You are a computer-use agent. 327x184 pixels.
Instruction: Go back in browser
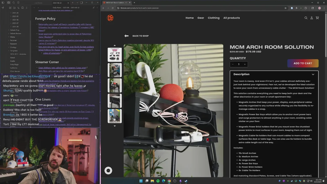(x=103, y=8)
